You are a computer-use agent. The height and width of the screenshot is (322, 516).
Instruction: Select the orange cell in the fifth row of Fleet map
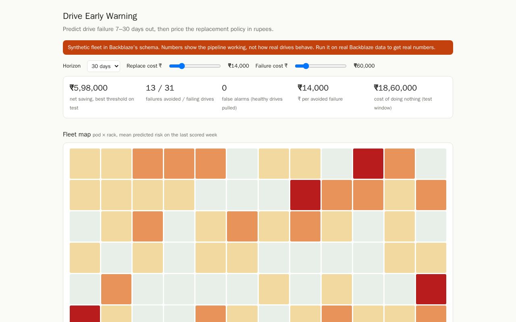click(116, 289)
